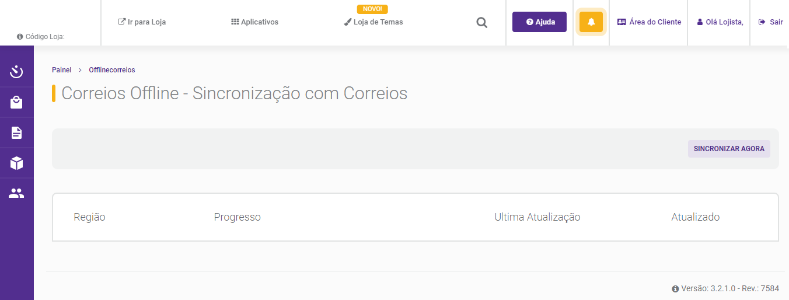789x300 pixels.
Task: Click the version info icon in footer
Action: point(675,288)
